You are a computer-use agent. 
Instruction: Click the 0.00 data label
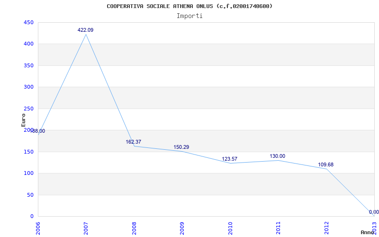point(374,212)
